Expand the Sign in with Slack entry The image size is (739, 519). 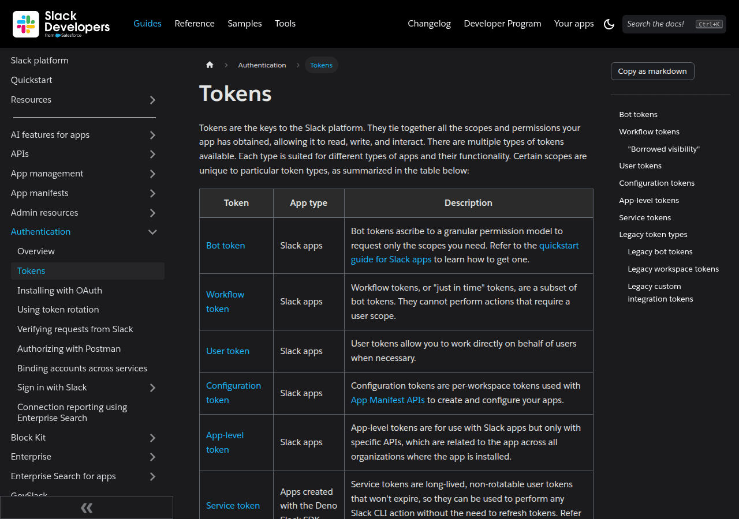(152, 387)
